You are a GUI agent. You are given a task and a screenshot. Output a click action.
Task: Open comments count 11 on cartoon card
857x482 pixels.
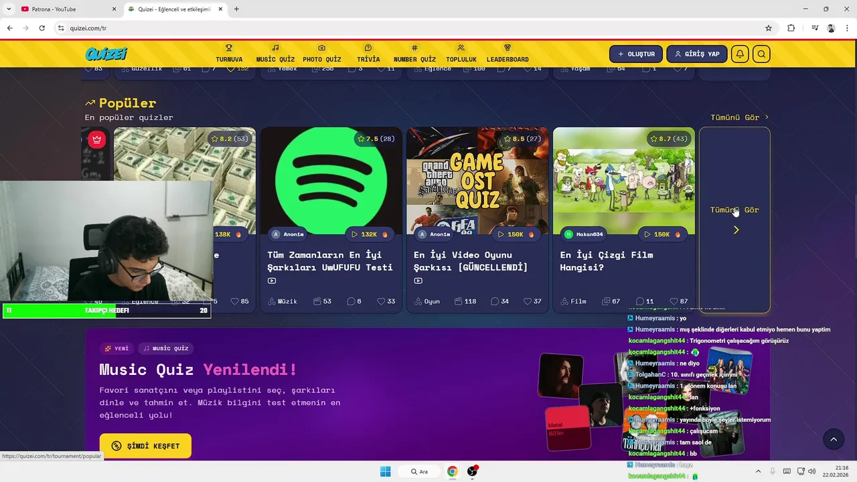tap(645, 301)
